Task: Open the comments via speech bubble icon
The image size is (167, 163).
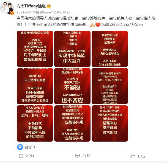Action: 77,156
